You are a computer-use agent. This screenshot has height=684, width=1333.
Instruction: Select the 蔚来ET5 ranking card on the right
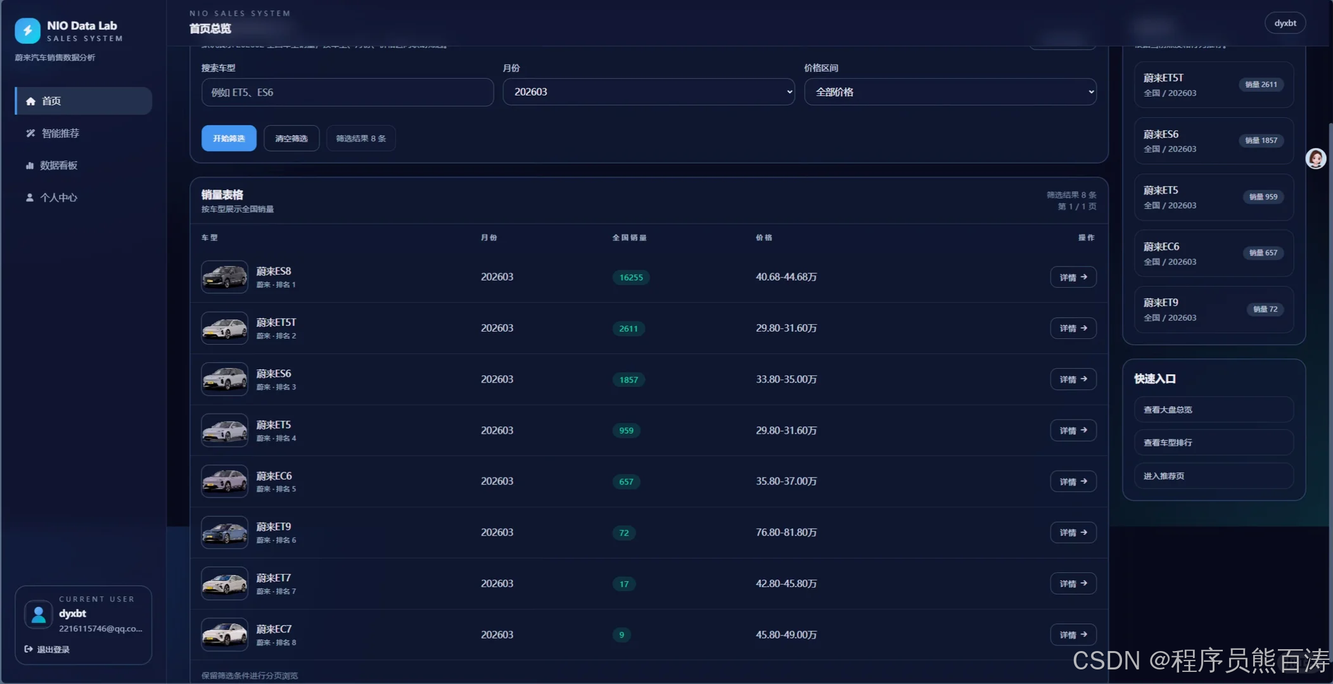point(1214,198)
